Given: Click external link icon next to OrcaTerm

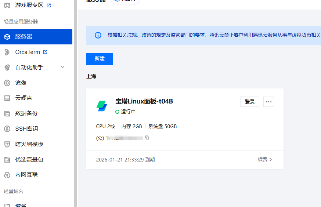Looking at the screenshot, I should pyautogui.click(x=45, y=52).
